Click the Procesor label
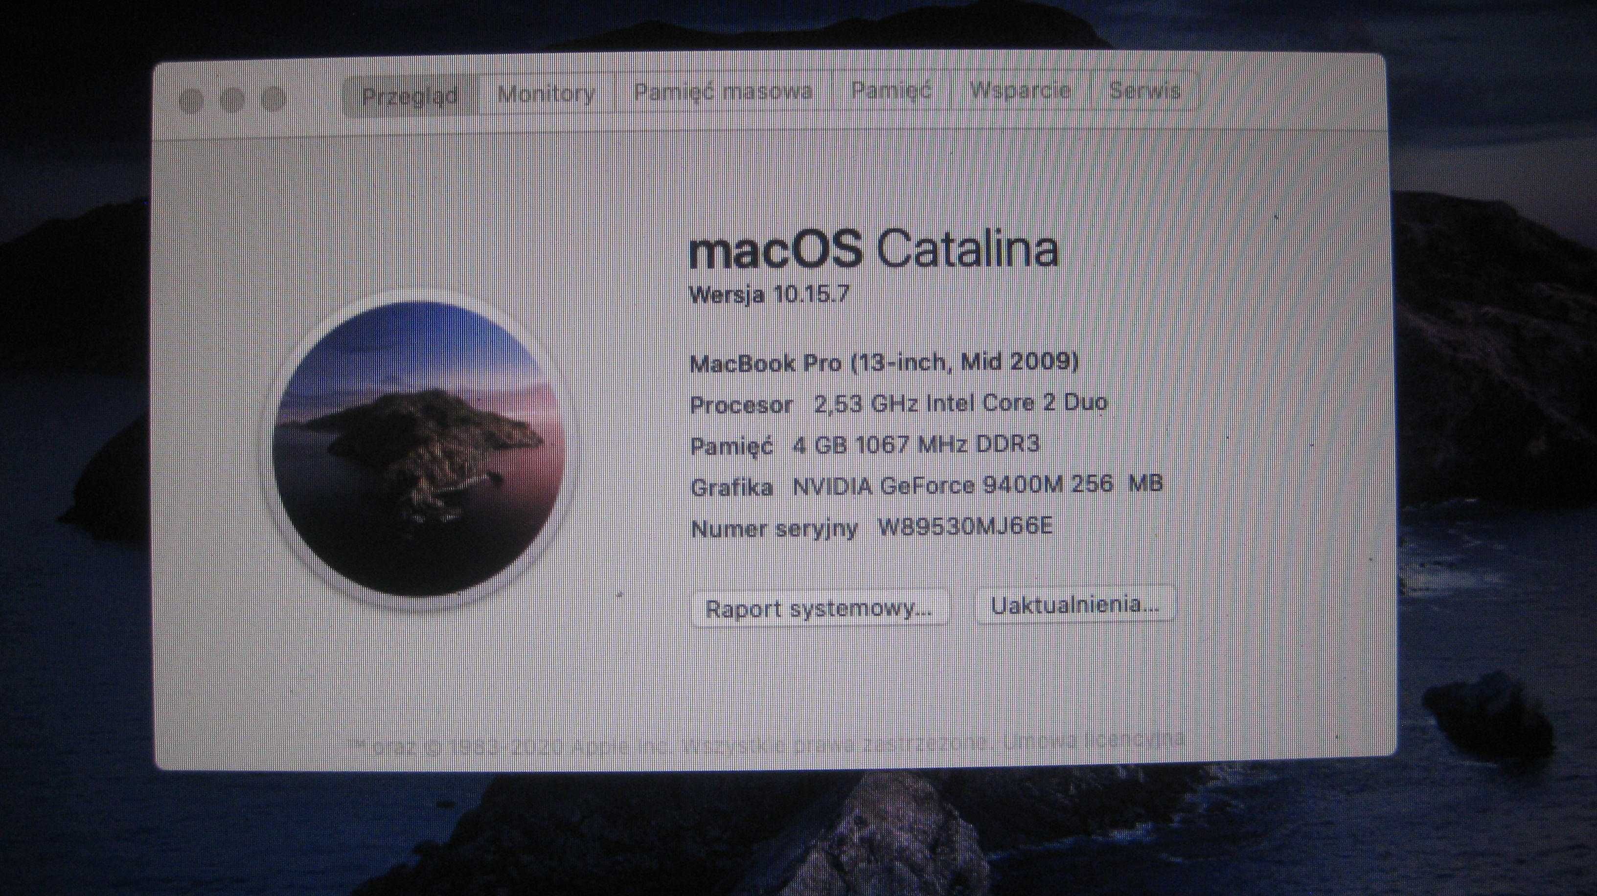Screen dimensions: 1597x896 (741, 406)
